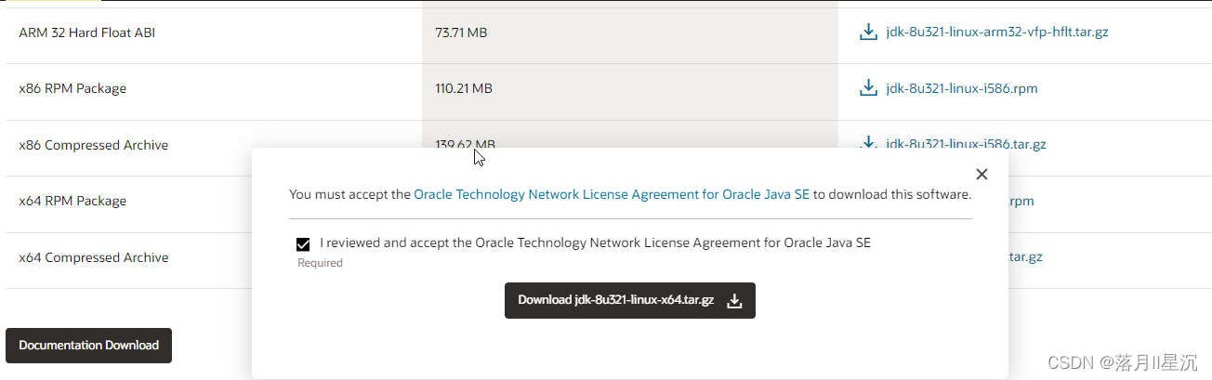Close the license agreement dialog
This screenshot has height=380, width=1212.
click(981, 174)
